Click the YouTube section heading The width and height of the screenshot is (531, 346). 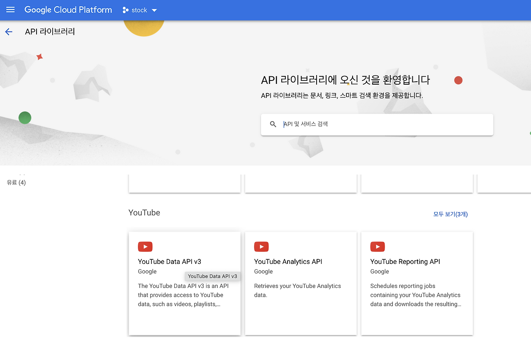click(144, 213)
